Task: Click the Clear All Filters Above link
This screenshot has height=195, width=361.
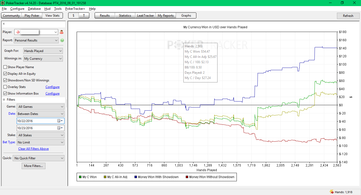Action: pos(34,149)
